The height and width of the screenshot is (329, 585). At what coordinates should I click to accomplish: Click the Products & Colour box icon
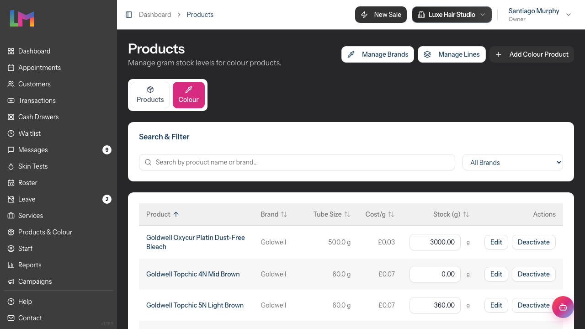point(11,232)
